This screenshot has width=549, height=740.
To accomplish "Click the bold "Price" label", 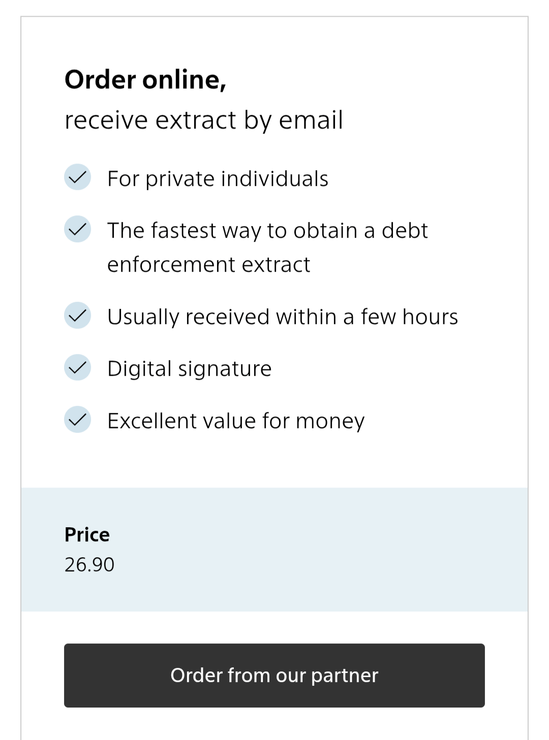I will click(x=87, y=535).
